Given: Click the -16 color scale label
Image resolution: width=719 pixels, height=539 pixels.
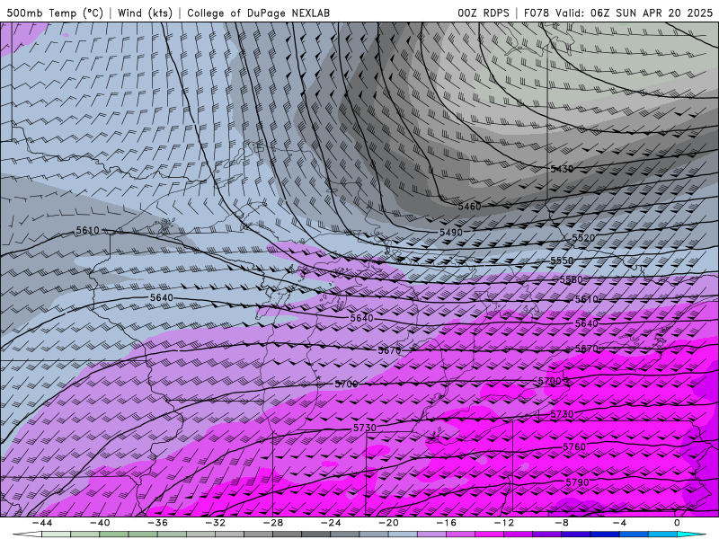Looking at the screenshot, I should [x=446, y=523].
